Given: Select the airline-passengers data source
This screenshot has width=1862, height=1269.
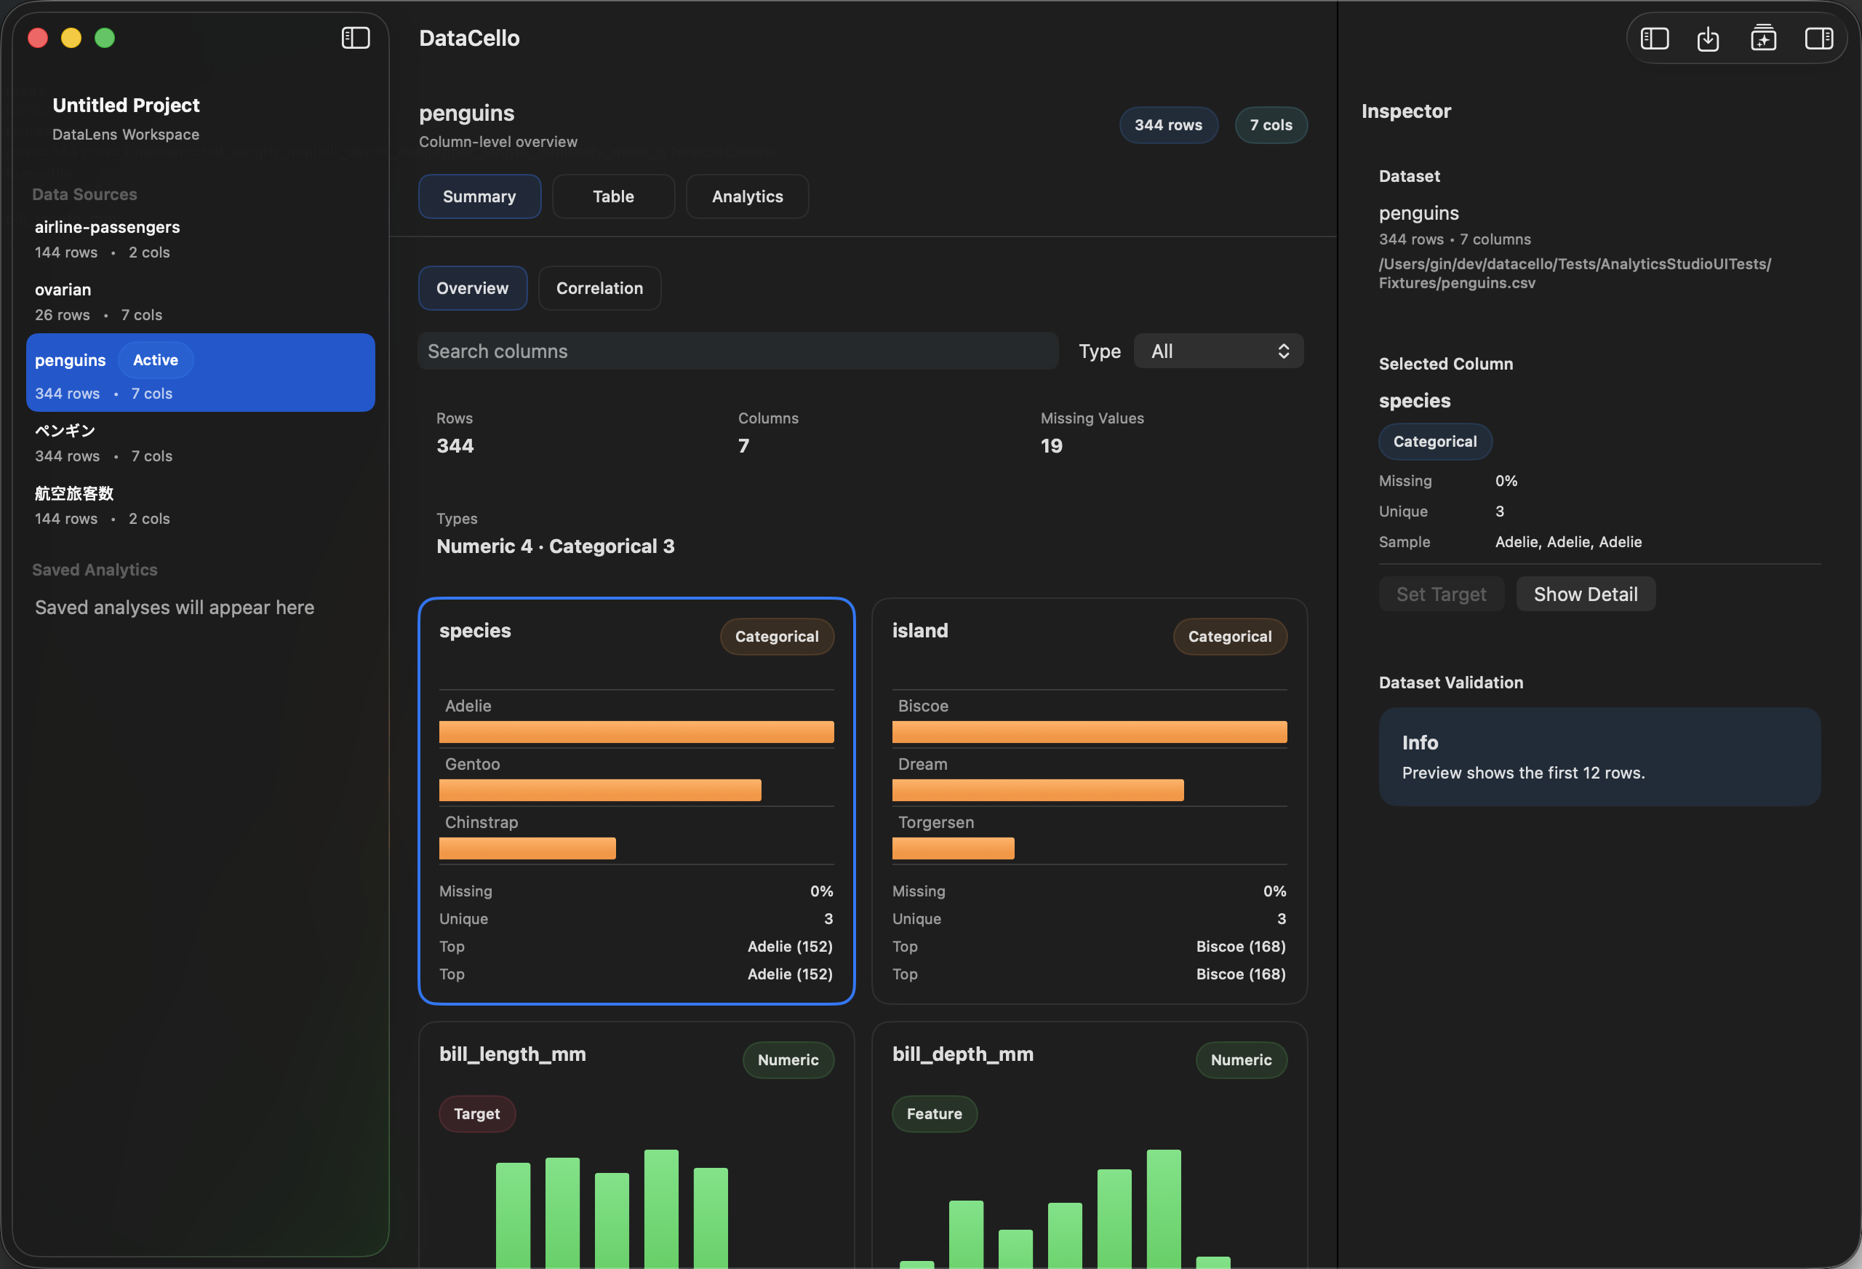Looking at the screenshot, I should click(x=200, y=239).
